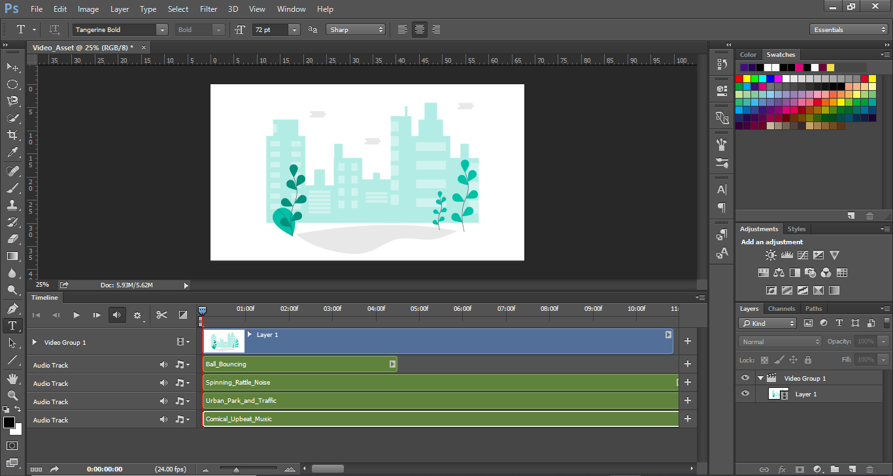The width and height of the screenshot is (893, 476).
Task: Play the timeline
Action: (x=76, y=315)
